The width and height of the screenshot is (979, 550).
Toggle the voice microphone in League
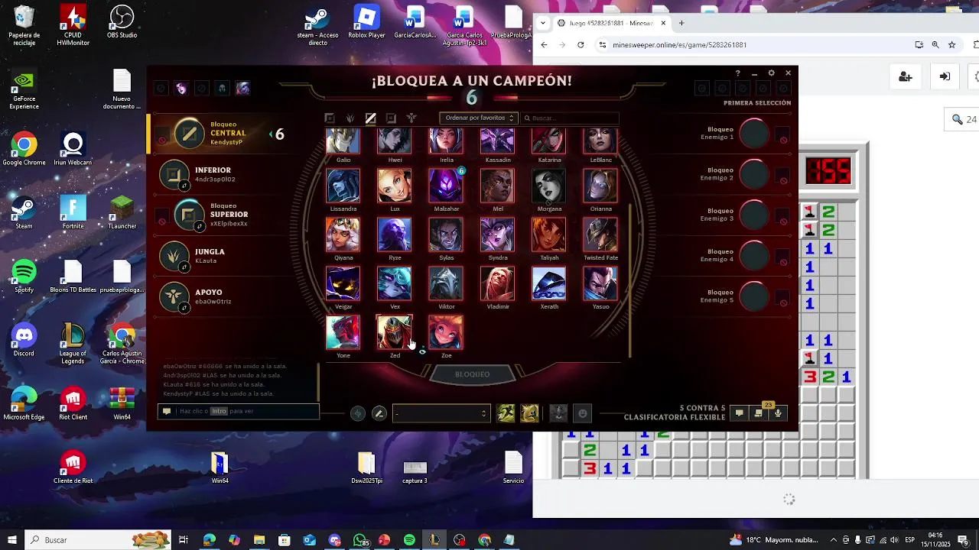(x=778, y=413)
